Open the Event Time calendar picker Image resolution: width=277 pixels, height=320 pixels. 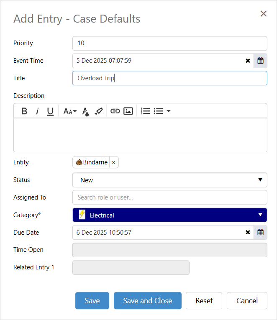[260, 61]
